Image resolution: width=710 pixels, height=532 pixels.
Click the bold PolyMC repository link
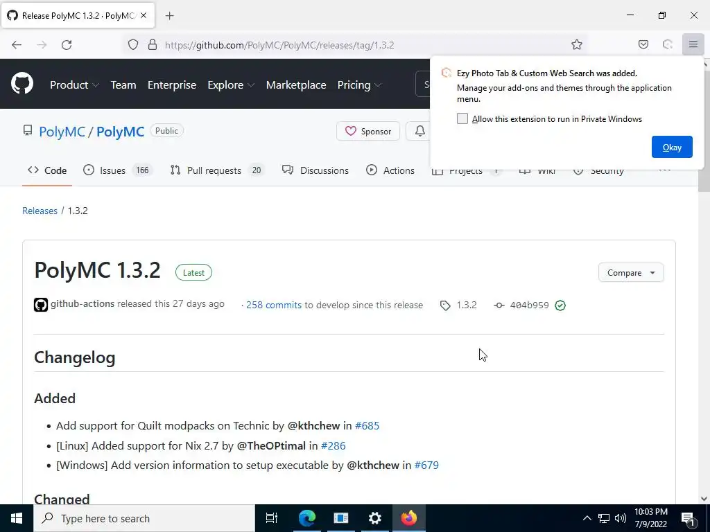[120, 132]
